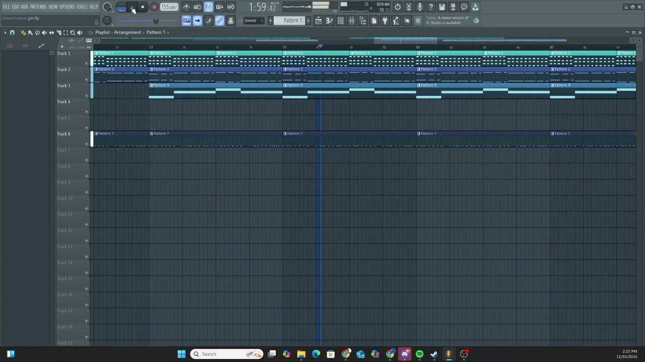The height and width of the screenshot is (362, 645).
Task: Stop playback with the stop button
Action: click(x=143, y=7)
